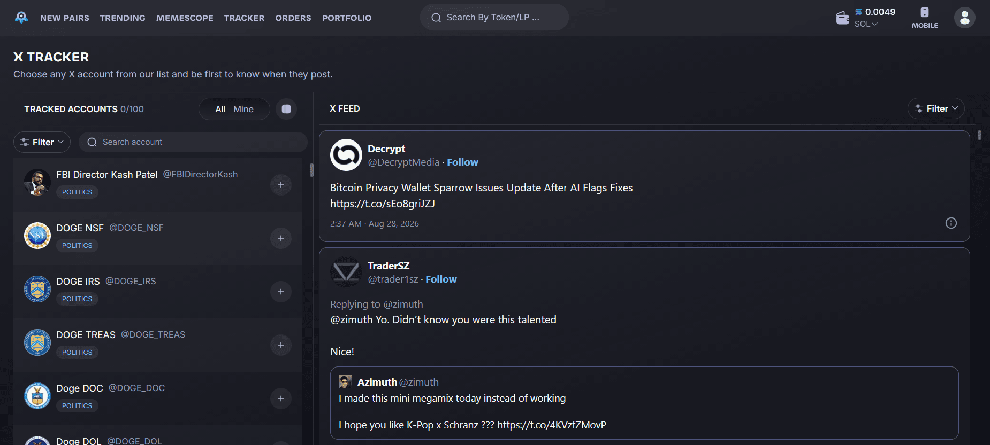Image resolution: width=990 pixels, height=445 pixels.
Task: Open the X Feed Filter dropdown
Action: point(936,108)
